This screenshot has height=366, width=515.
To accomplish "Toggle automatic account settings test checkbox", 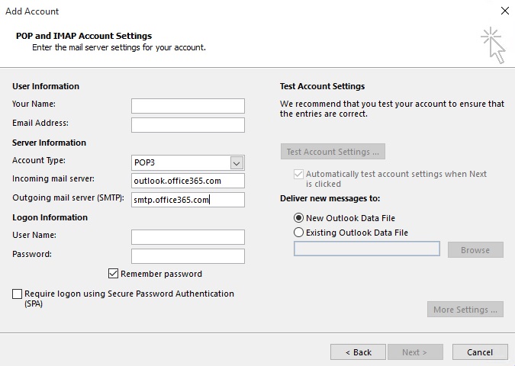I will click(298, 174).
